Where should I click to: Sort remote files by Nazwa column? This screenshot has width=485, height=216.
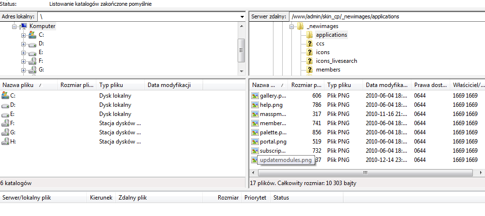(x=269, y=85)
